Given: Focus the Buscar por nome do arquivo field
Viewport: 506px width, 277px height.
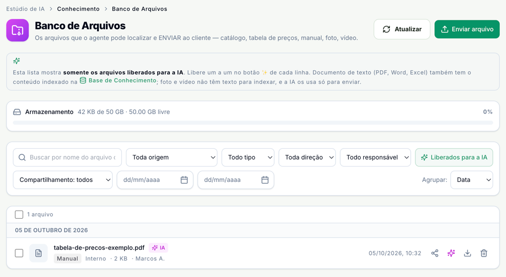Looking at the screenshot, I should point(68,157).
